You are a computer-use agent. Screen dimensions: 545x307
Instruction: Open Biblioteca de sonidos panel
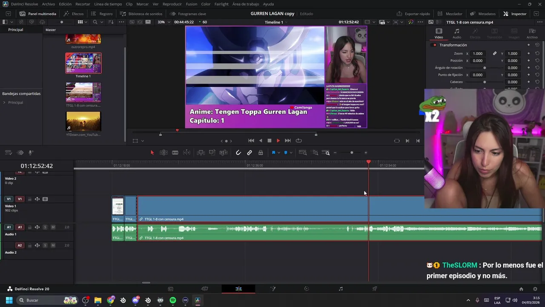coord(141,14)
